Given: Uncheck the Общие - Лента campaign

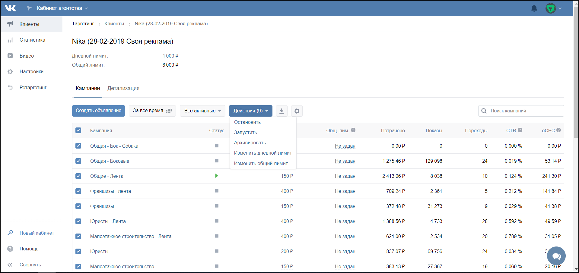Looking at the screenshot, I should 78,176.
